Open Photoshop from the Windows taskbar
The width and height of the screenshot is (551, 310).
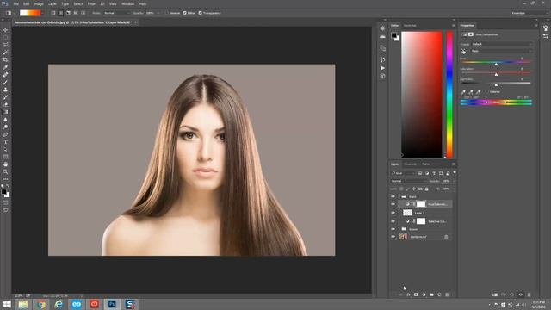[x=112, y=304]
